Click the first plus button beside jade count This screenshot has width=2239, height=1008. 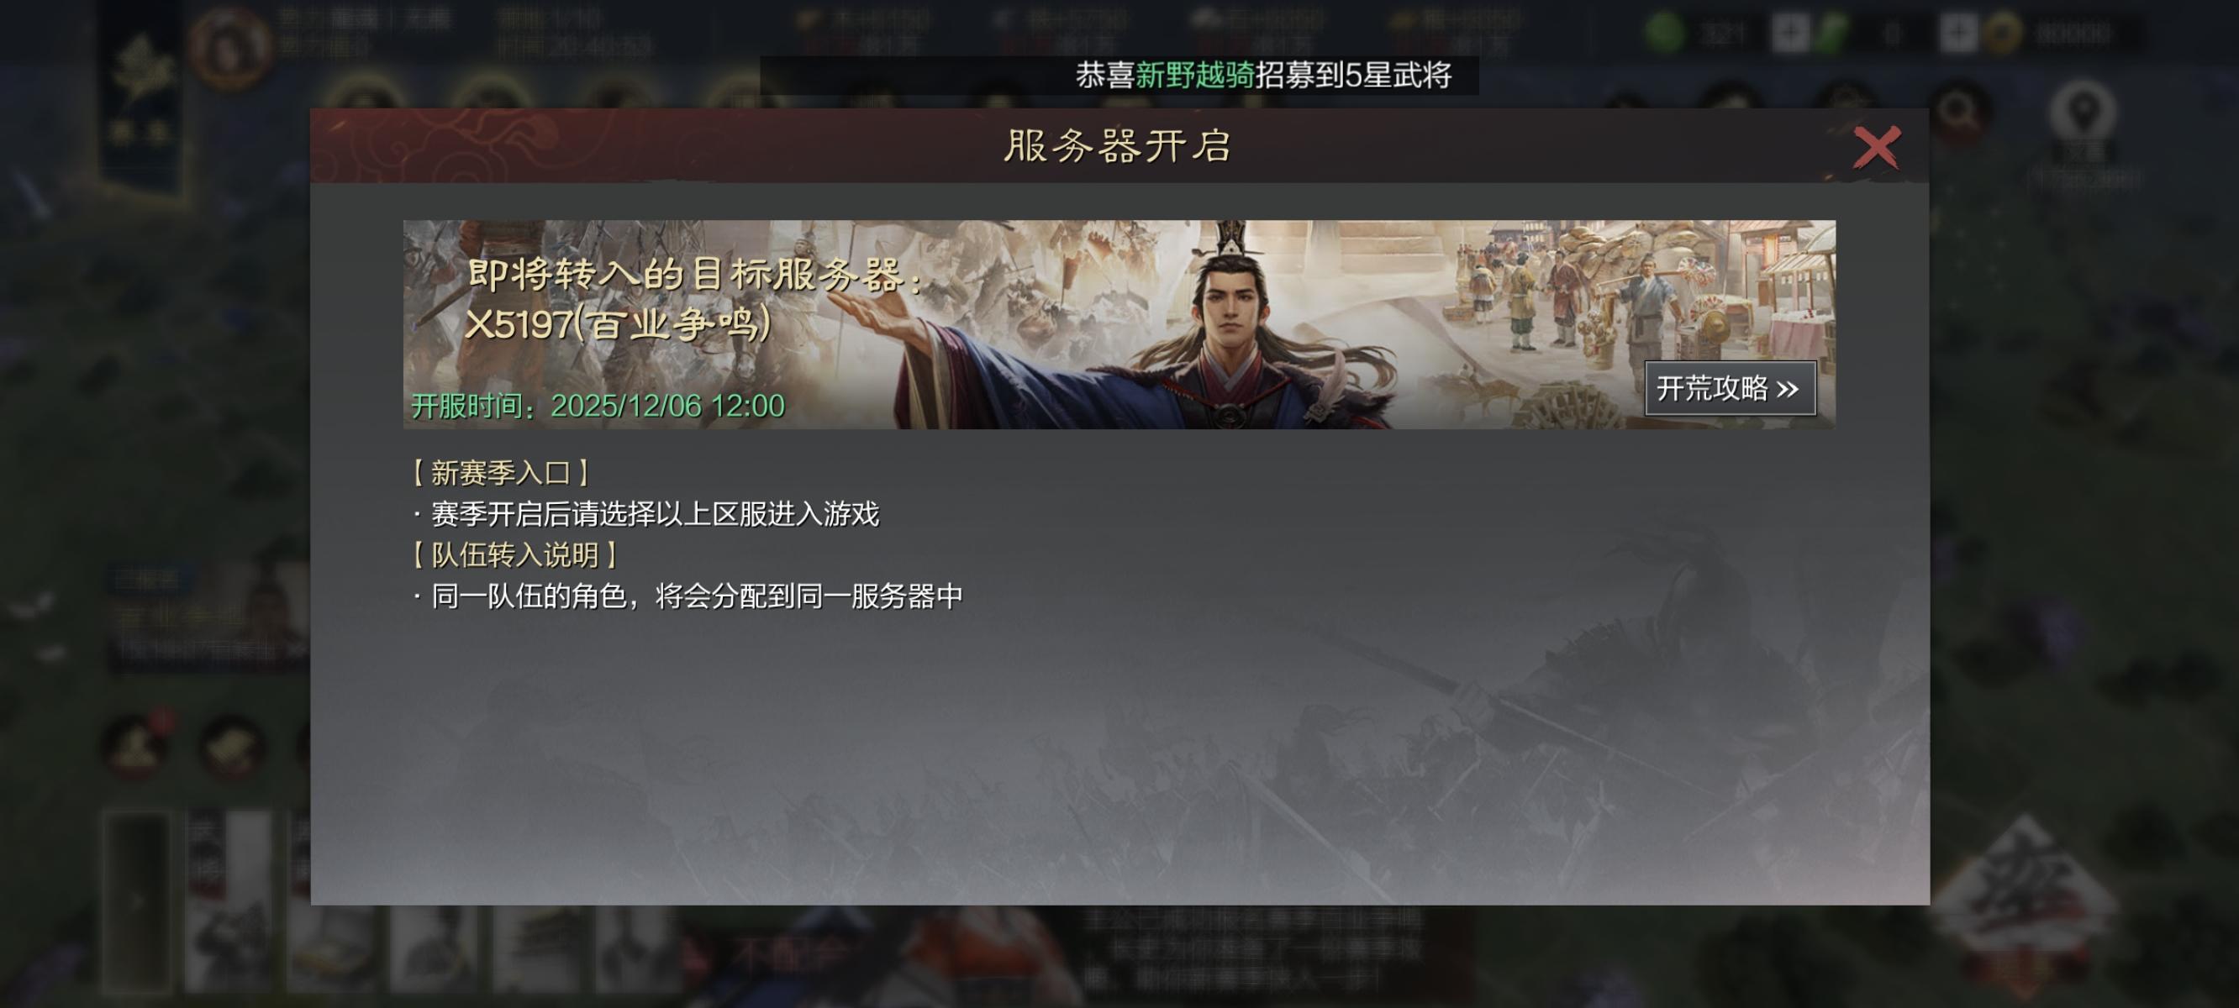click(x=1789, y=33)
